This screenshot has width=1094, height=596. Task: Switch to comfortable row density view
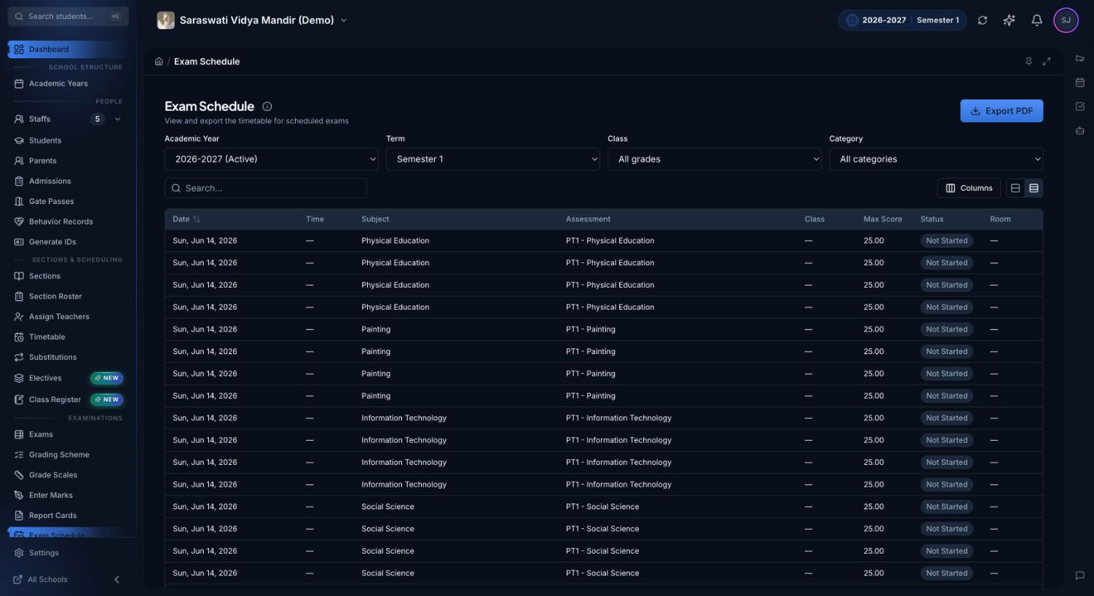tap(1015, 188)
